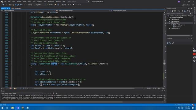This screenshot has height=110, width=196.
Task: Click the Task View taskbar icon
Action: coord(7,108)
